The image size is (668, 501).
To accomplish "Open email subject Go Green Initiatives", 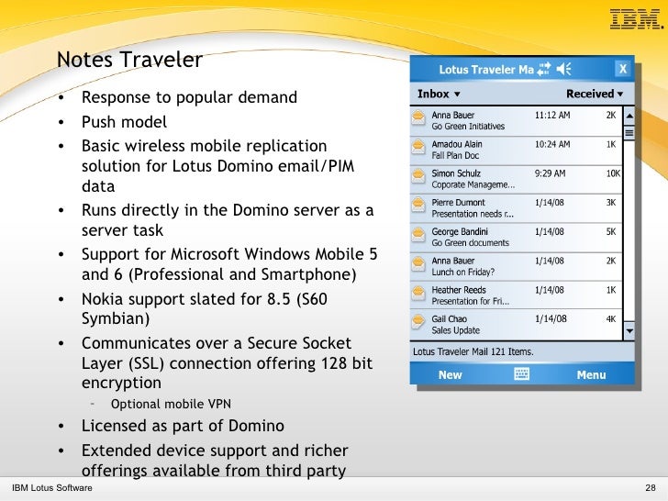I will [468, 127].
